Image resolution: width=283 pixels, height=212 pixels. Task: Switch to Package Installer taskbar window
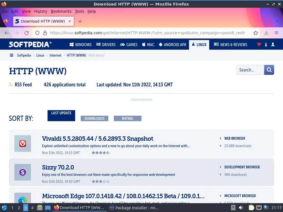tap(135, 208)
